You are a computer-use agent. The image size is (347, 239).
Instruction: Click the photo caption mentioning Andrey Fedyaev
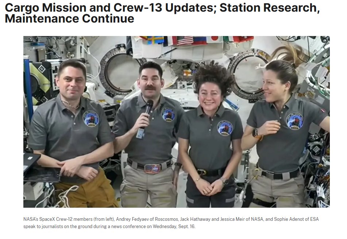171,223
